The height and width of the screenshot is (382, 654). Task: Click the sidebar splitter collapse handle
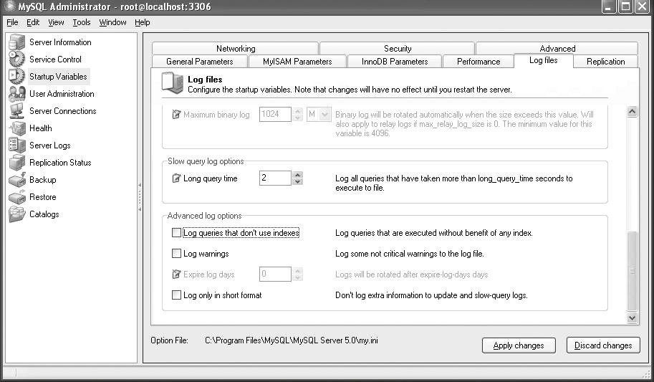(140, 197)
